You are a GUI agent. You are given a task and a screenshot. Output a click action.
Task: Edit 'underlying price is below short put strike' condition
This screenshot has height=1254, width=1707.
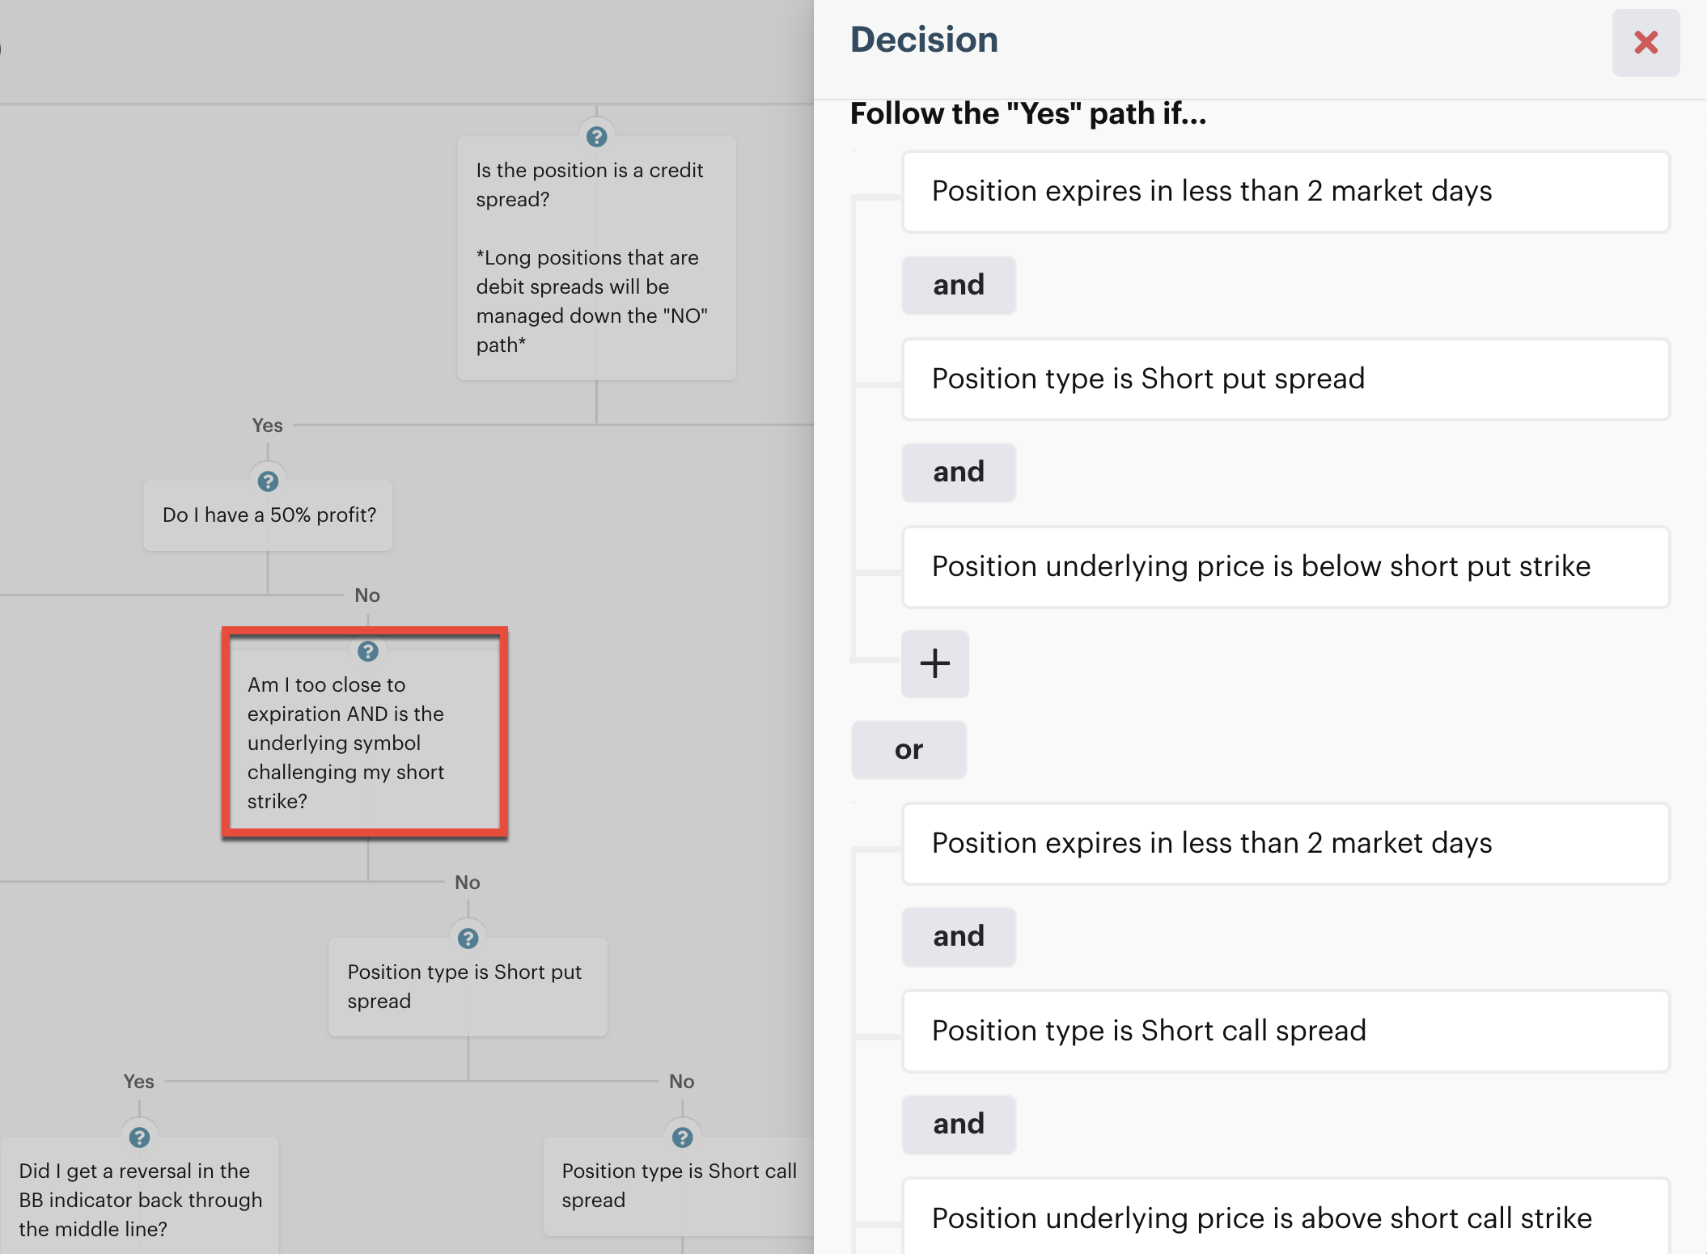click(1285, 567)
